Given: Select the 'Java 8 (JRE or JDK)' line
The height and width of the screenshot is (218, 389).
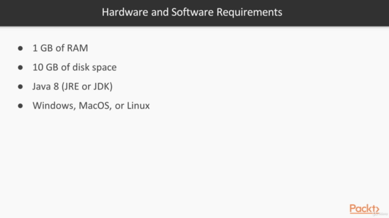Looking at the screenshot, I should (72, 87).
